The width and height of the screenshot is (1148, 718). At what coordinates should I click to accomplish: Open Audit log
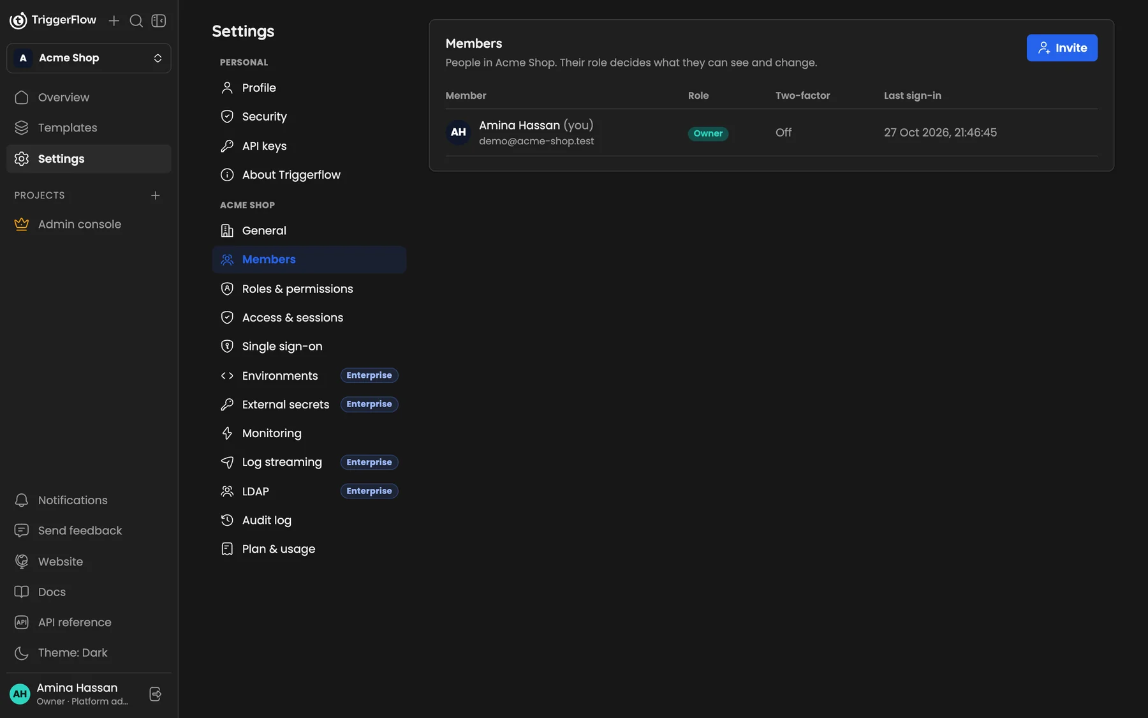309,520
